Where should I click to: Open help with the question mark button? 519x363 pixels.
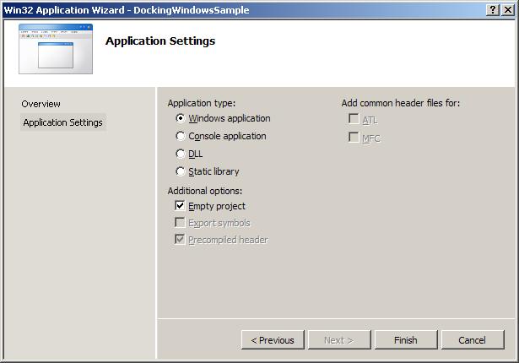493,10
